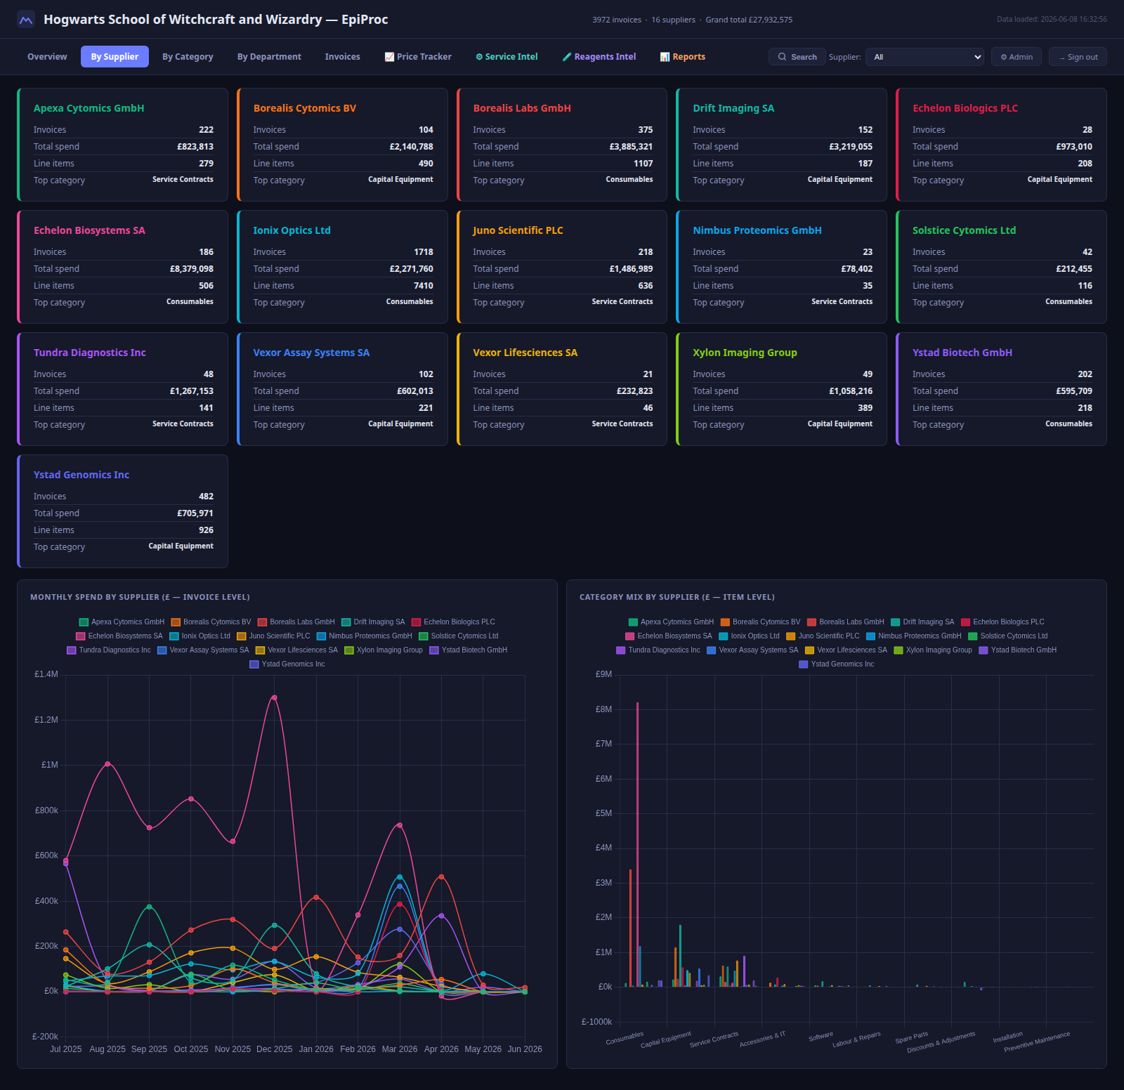1124x1090 pixels.
Task: Click Echelon Biosystems total spend £8,379,098
Action: click(192, 269)
